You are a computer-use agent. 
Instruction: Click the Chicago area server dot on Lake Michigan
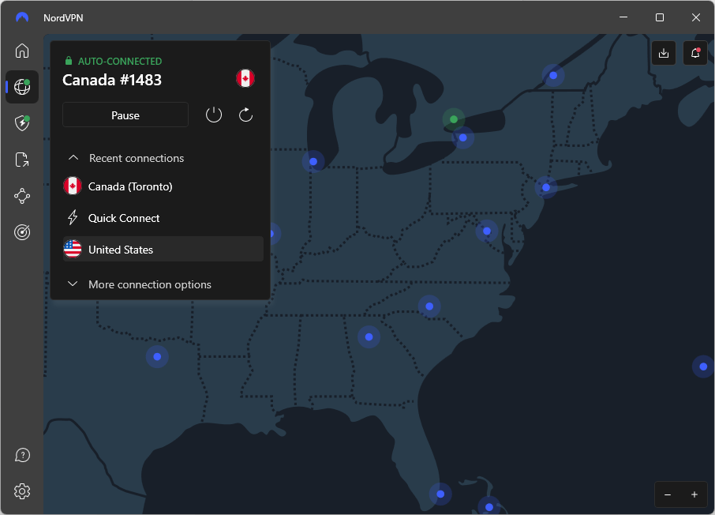[313, 161]
